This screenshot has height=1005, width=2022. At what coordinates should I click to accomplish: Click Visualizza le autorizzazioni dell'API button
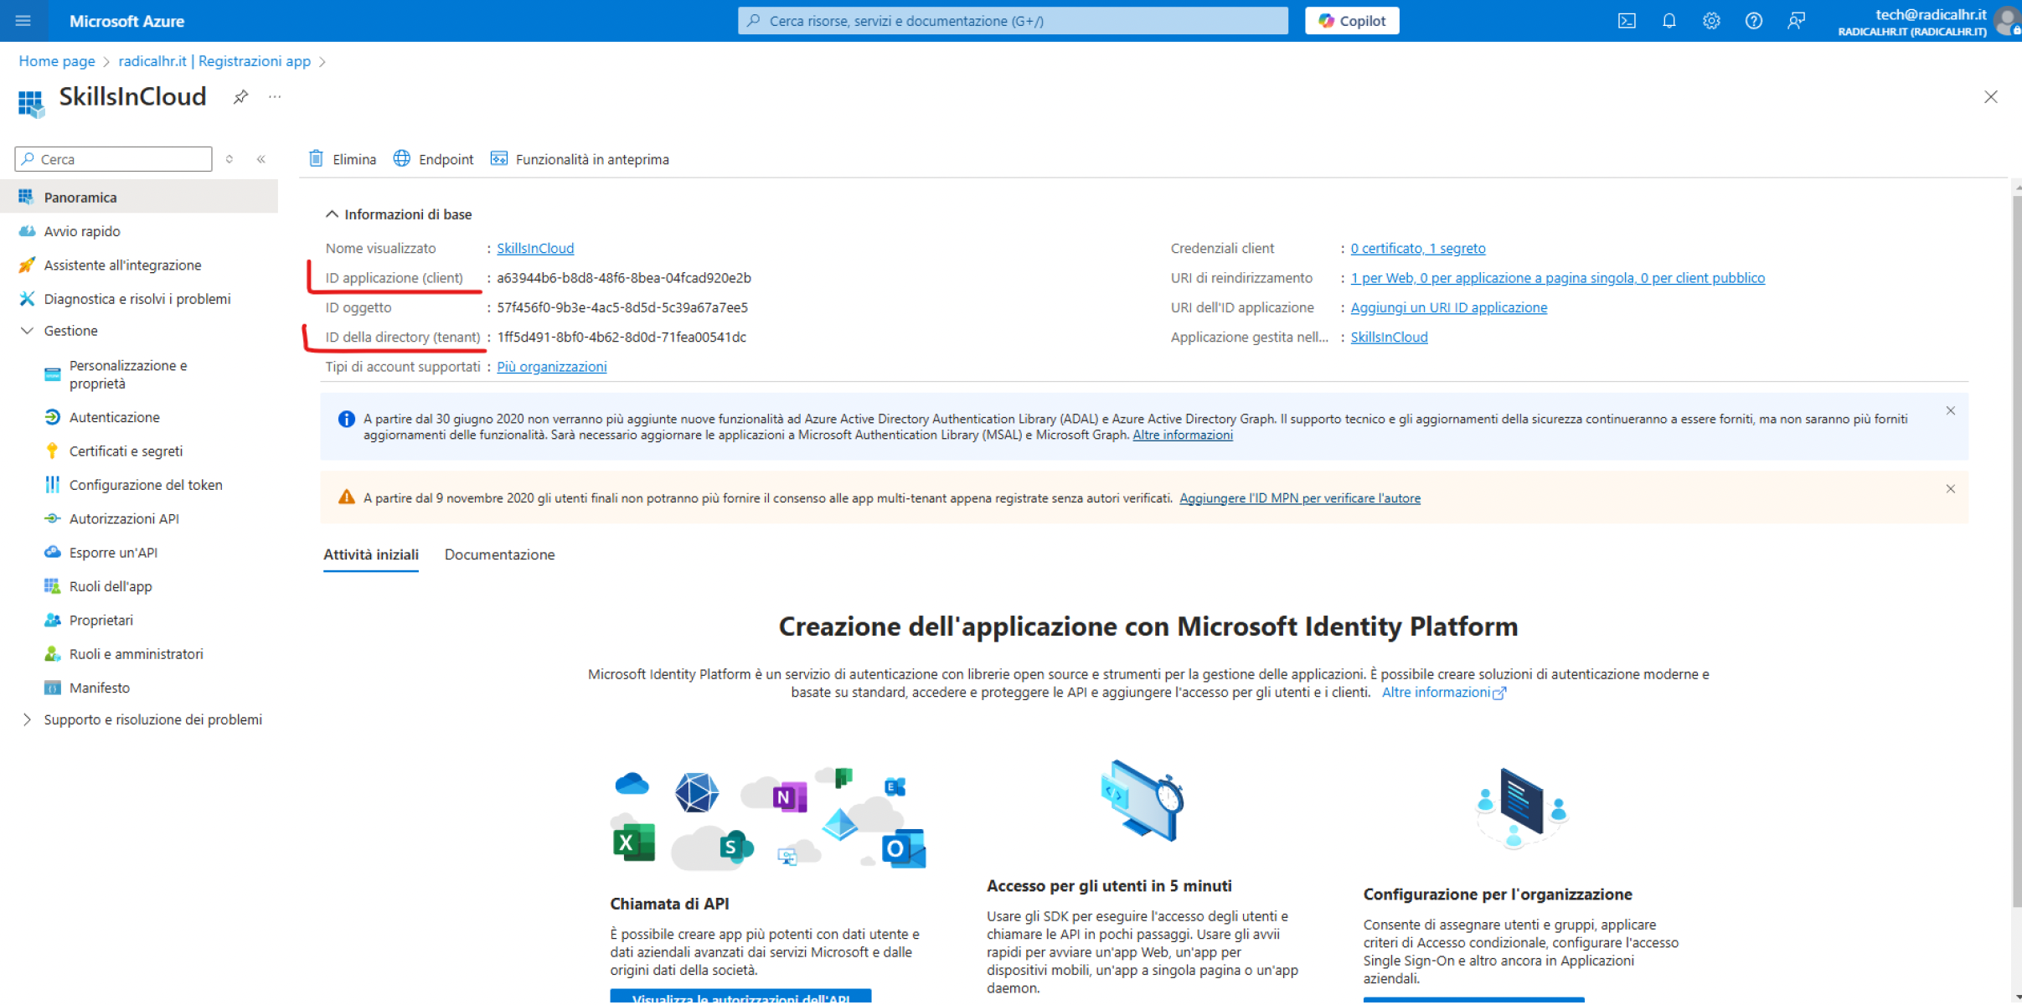point(740,997)
